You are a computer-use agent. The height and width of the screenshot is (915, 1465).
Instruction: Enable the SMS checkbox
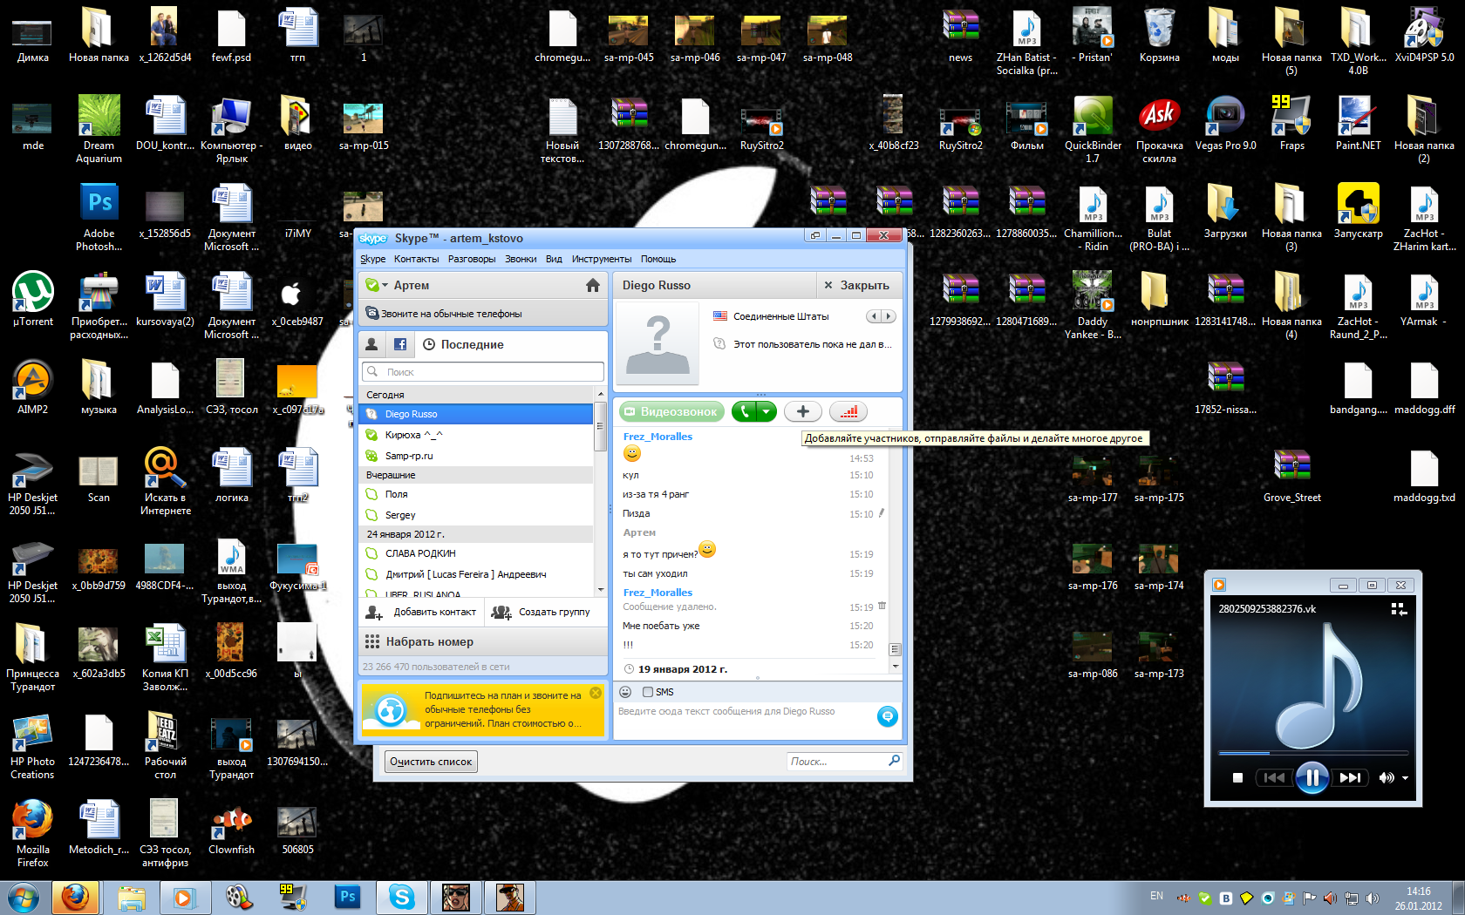tap(647, 692)
